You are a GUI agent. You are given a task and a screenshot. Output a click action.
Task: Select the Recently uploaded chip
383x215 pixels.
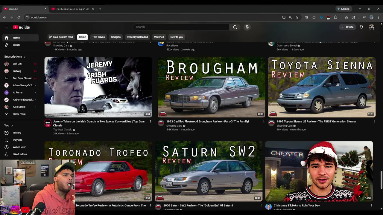[x=137, y=37]
